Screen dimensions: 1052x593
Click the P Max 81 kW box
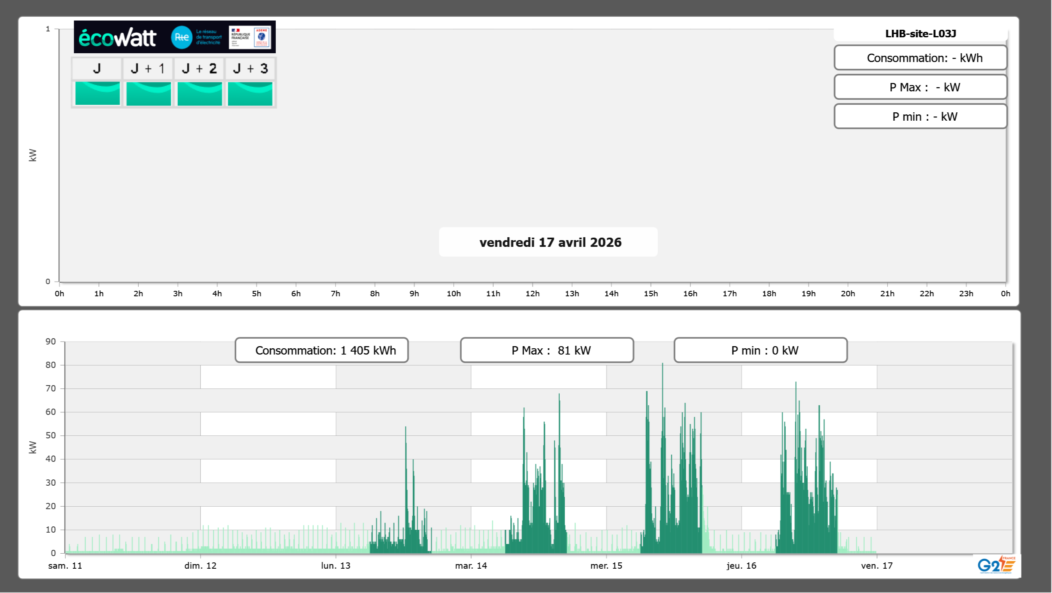(x=547, y=350)
